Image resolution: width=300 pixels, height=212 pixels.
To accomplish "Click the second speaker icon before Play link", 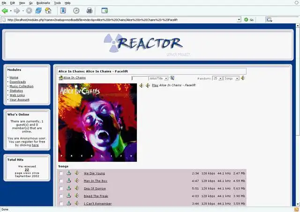I will (148, 85).
